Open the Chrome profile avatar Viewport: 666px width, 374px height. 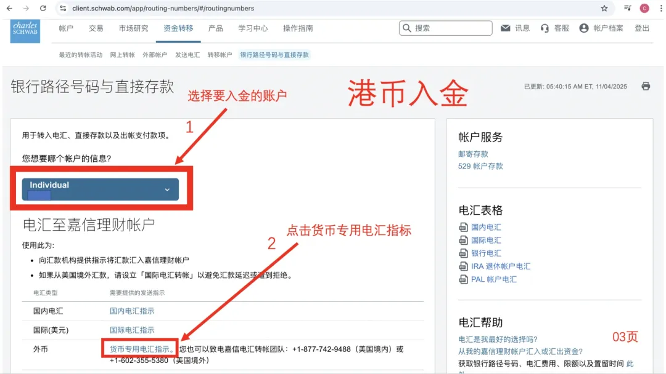644,8
